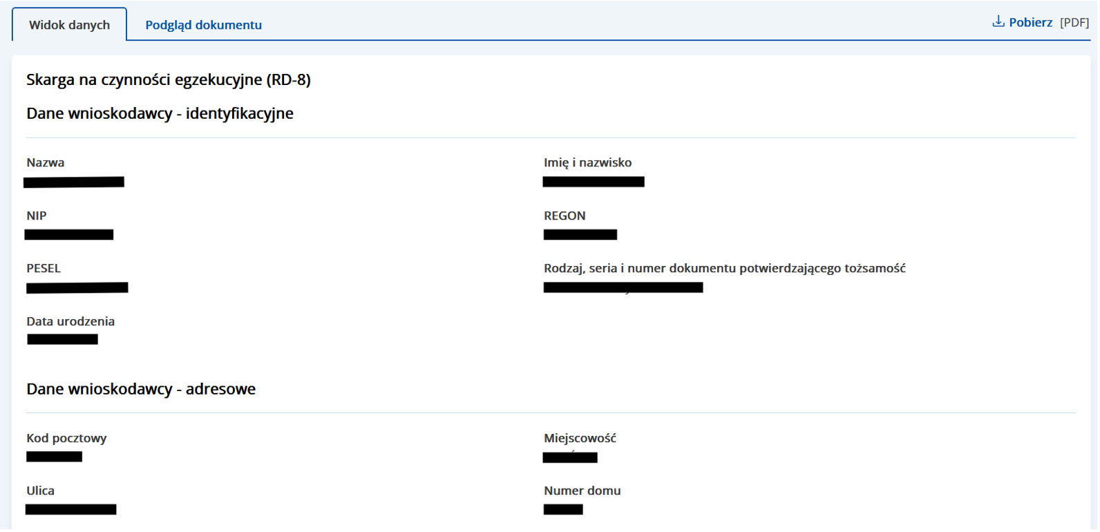1100x532 pixels.
Task: Select the Widok danych tab
Action: click(x=69, y=25)
